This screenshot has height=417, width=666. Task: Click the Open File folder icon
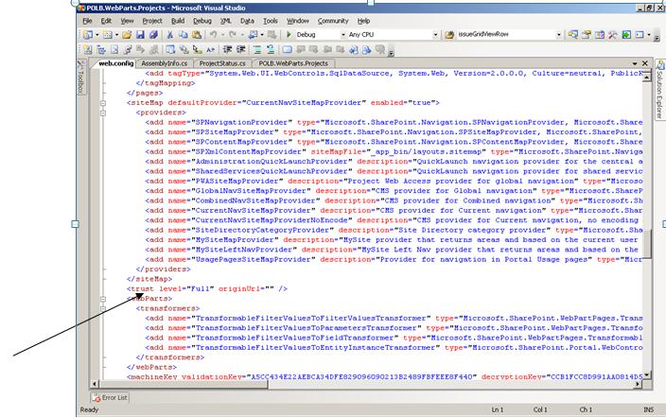[127, 35]
